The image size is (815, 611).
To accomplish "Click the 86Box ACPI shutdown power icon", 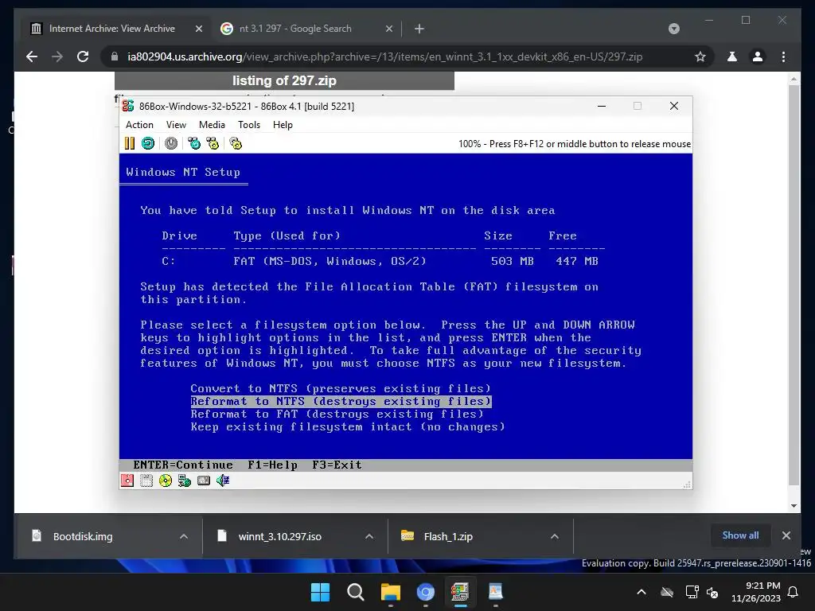I will click(171, 143).
